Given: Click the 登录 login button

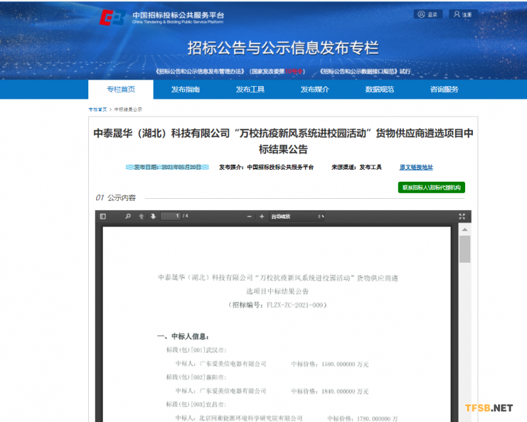Looking at the screenshot, I should (x=428, y=14).
